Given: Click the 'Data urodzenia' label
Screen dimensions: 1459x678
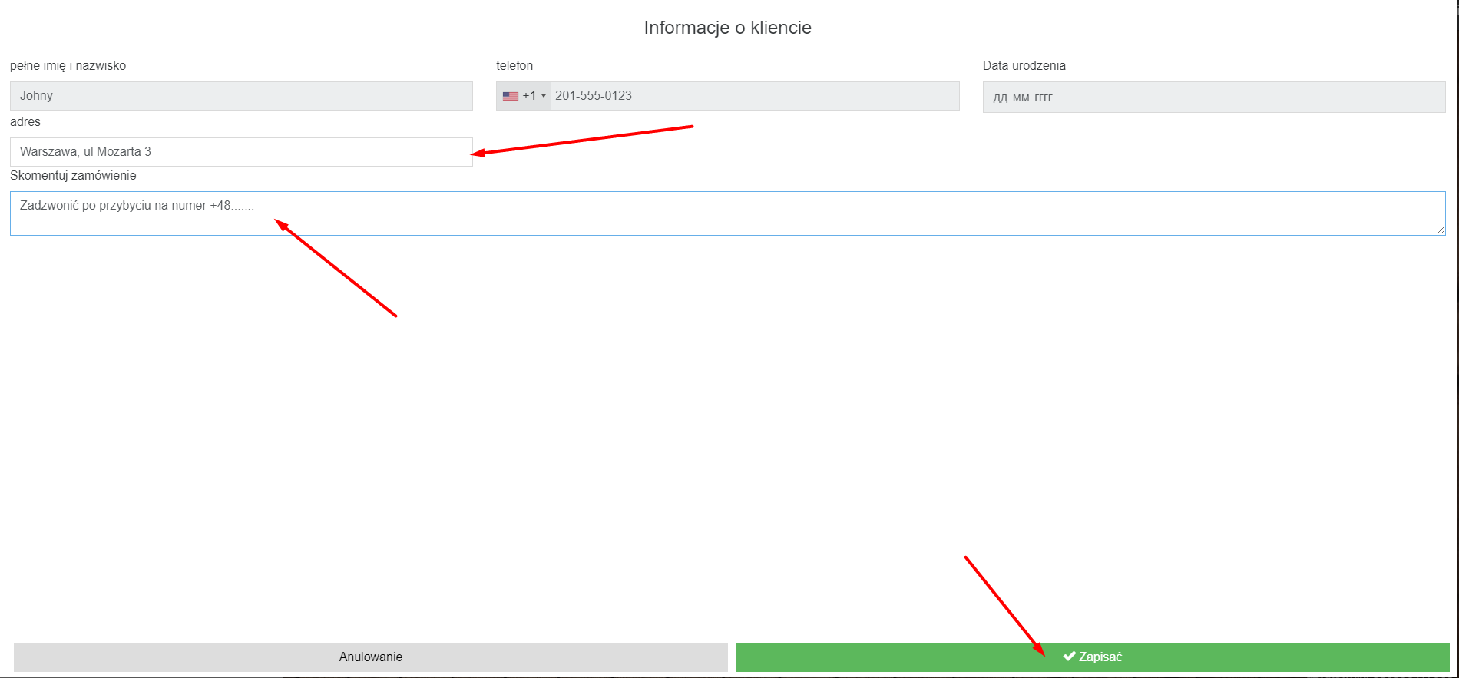Looking at the screenshot, I should 1024,66.
